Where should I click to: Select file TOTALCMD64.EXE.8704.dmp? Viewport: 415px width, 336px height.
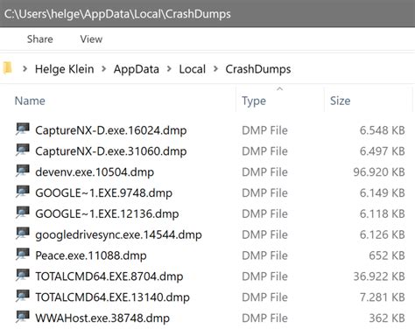[x=109, y=276]
